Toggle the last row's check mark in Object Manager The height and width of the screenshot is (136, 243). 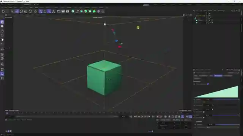click(x=210, y=23)
